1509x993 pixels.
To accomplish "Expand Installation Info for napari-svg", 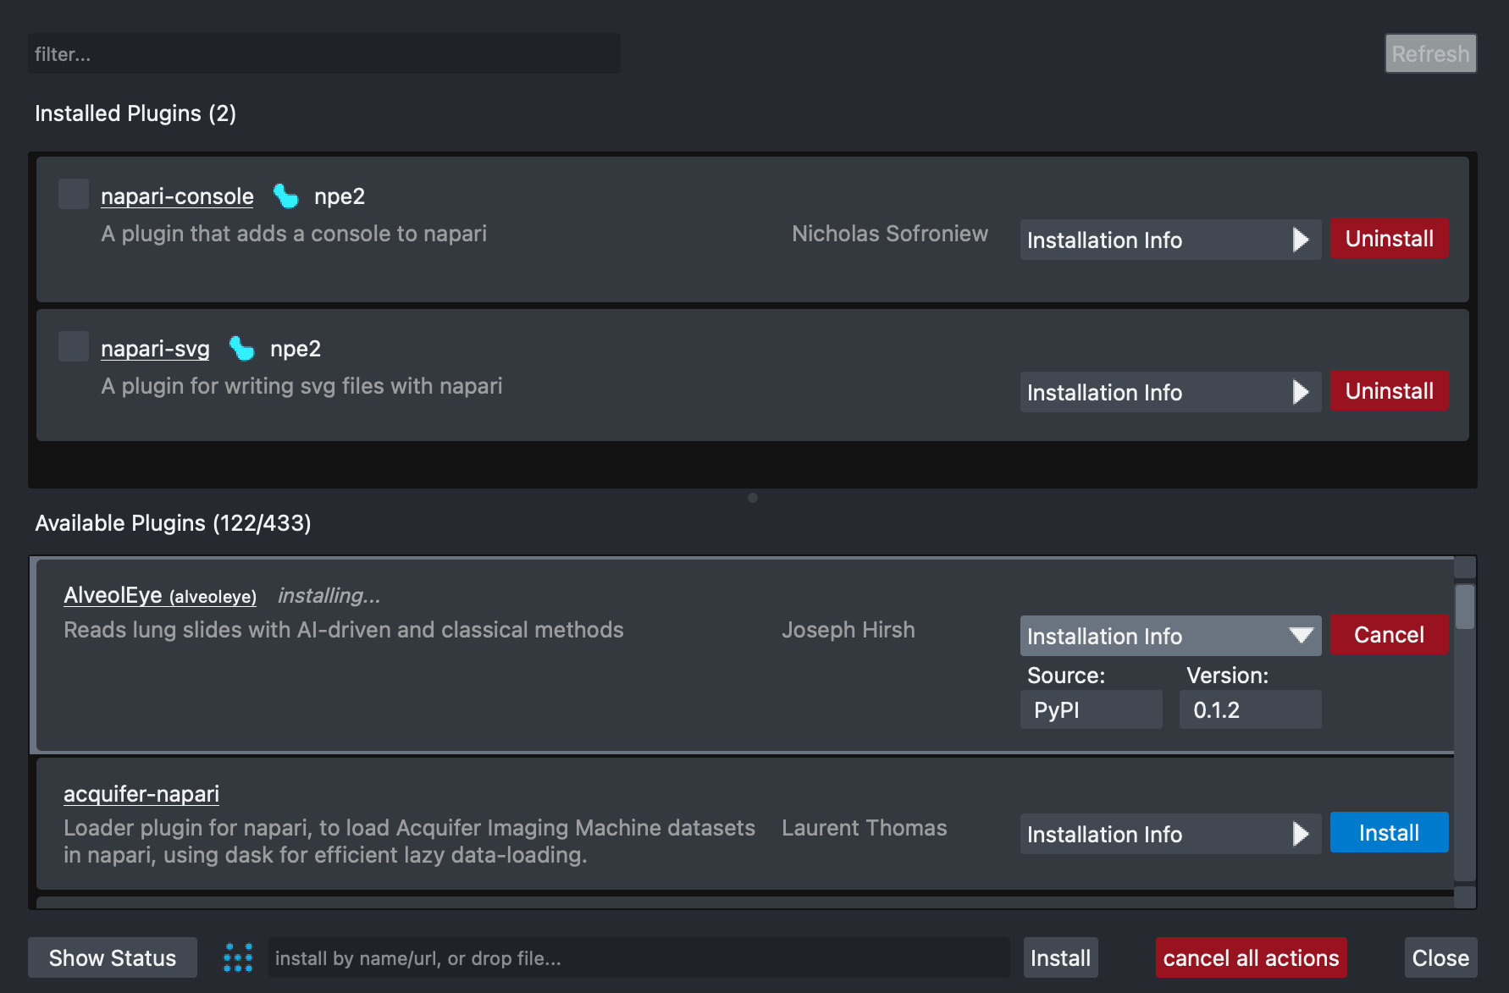I will coord(1169,392).
